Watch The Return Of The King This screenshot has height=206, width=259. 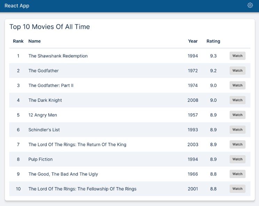237,145
